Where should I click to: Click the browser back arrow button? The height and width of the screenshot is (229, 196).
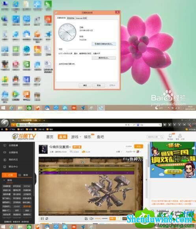pyautogui.click(x=14, y=125)
